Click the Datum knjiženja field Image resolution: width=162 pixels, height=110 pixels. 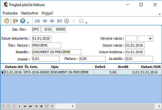(x=135, y=52)
